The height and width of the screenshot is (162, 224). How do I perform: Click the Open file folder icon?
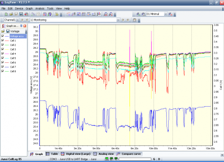tap(11, 14)
